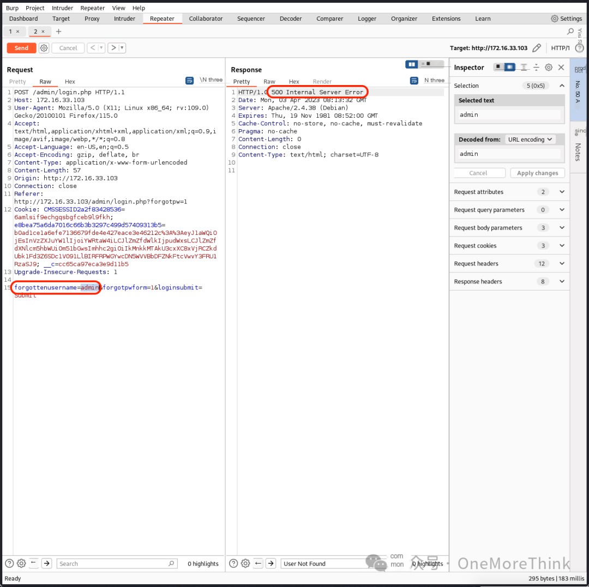
Task: Open Repeater settings gear next to Send
Action: [x=44, y=48]
